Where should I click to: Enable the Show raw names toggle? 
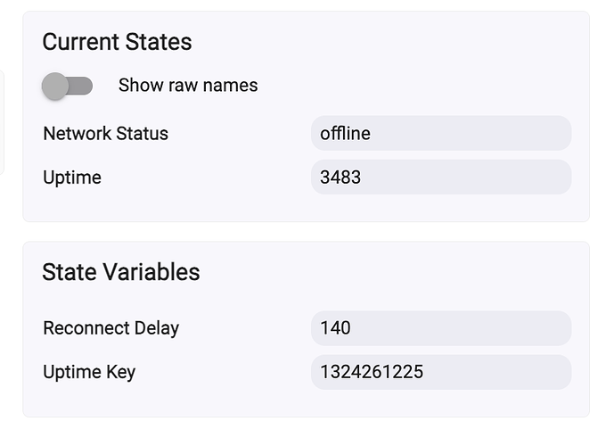click(x=67, y=86)
